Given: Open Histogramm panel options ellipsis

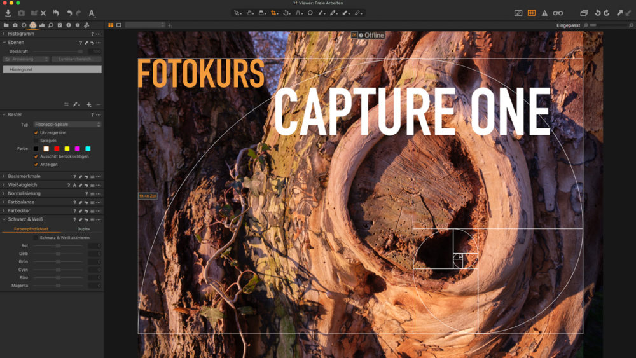Looking at the screenshot, I should (99, 34).
